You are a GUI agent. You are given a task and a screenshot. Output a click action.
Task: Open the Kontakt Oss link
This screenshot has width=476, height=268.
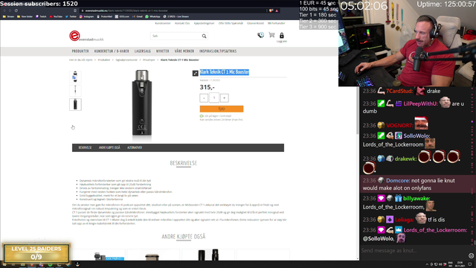coord(182,23)
